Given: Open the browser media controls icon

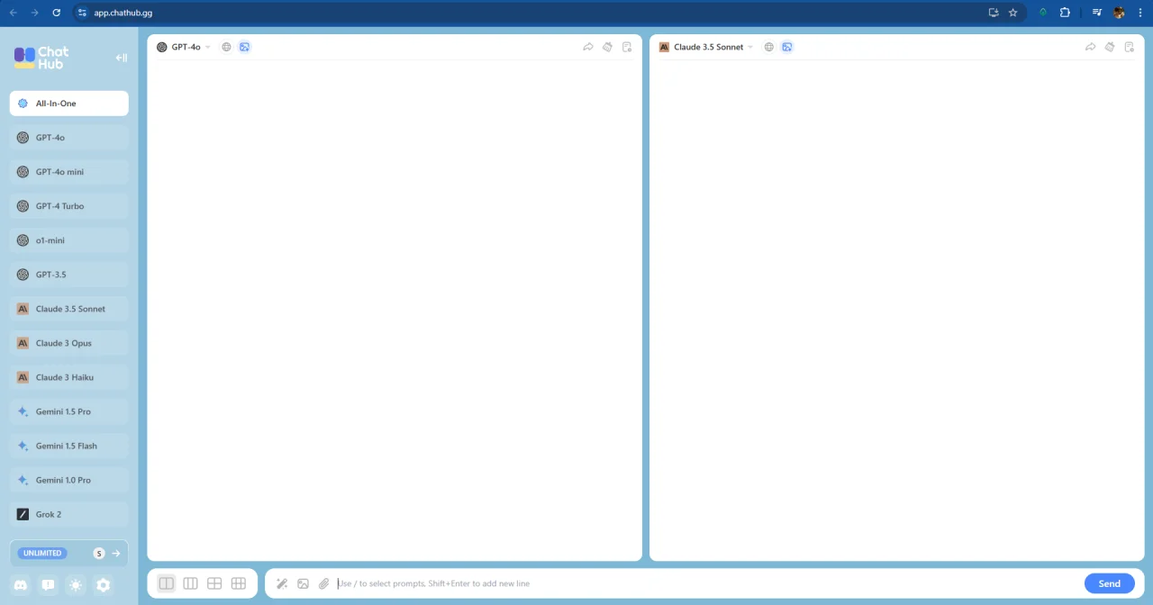Looking at the screenshot, I should pos(1097,13).
